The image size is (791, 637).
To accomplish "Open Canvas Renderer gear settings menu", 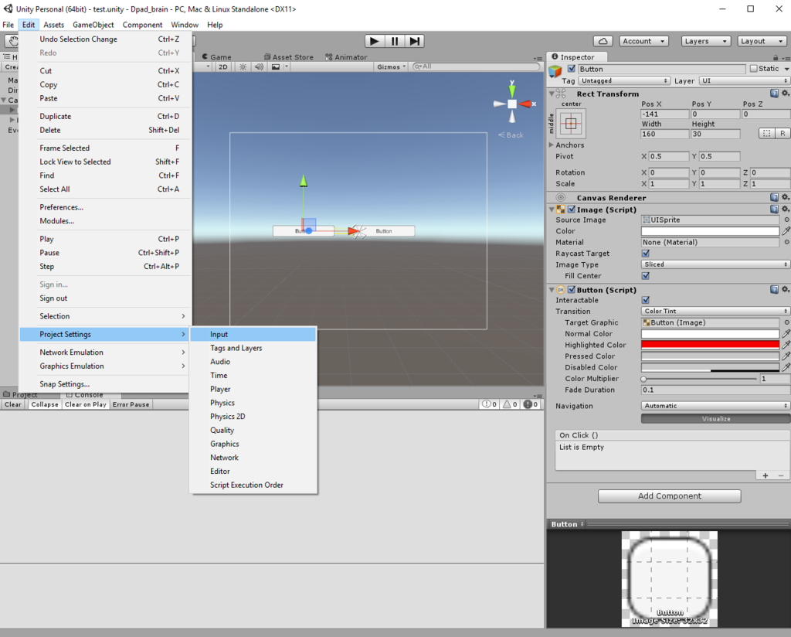I will coord(785,197).
